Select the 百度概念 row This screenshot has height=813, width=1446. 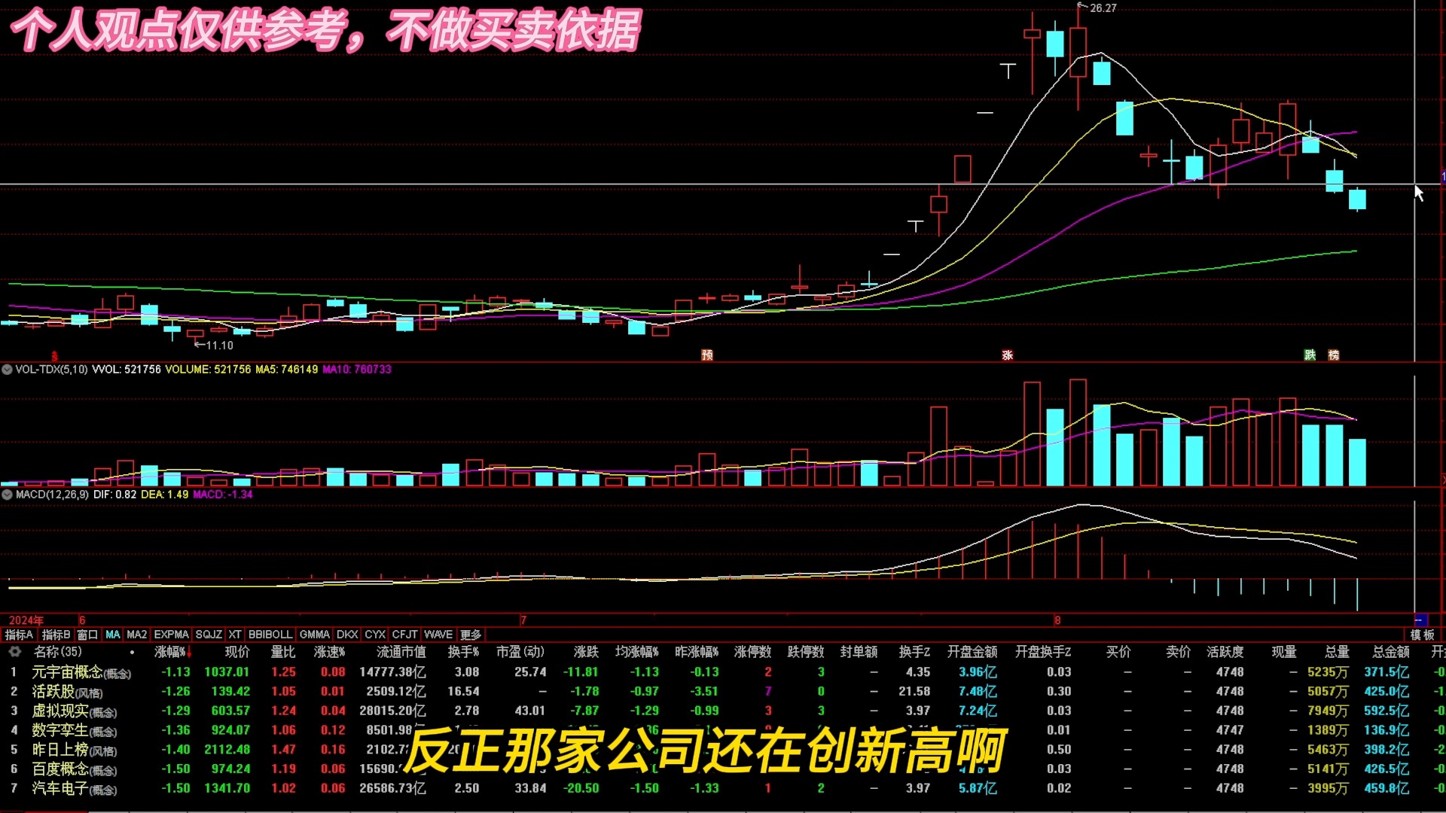pos(723,769)
